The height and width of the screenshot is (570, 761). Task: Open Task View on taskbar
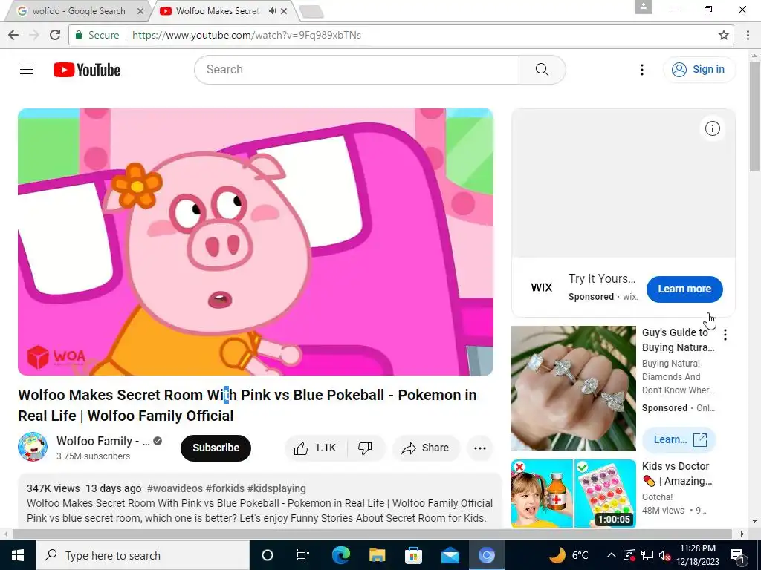[x=303, y=555]
